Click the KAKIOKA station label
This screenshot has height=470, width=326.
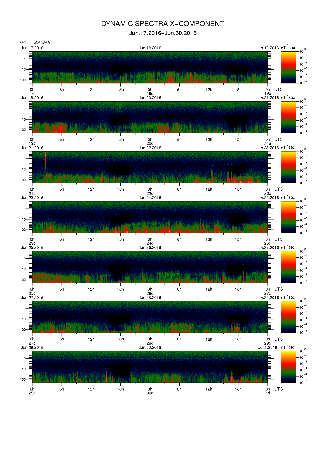[x=41, y=42]
